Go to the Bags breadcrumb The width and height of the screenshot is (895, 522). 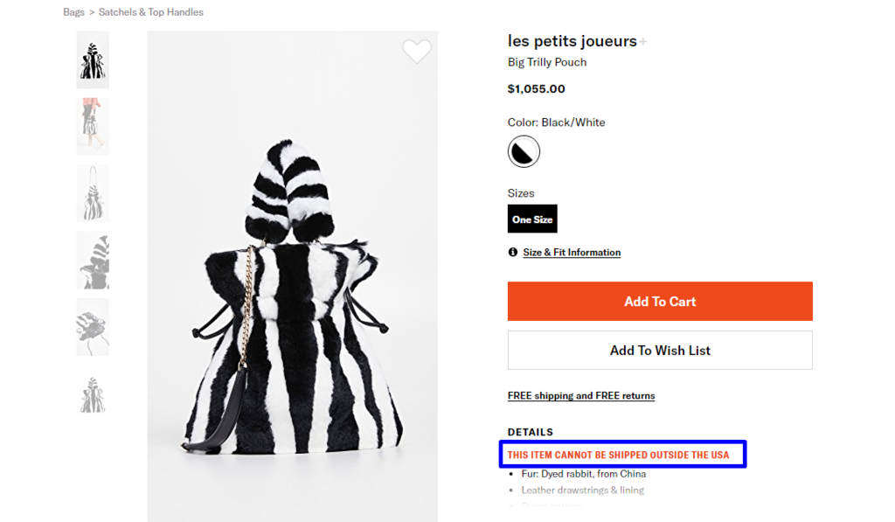click(x=74, y=12)
